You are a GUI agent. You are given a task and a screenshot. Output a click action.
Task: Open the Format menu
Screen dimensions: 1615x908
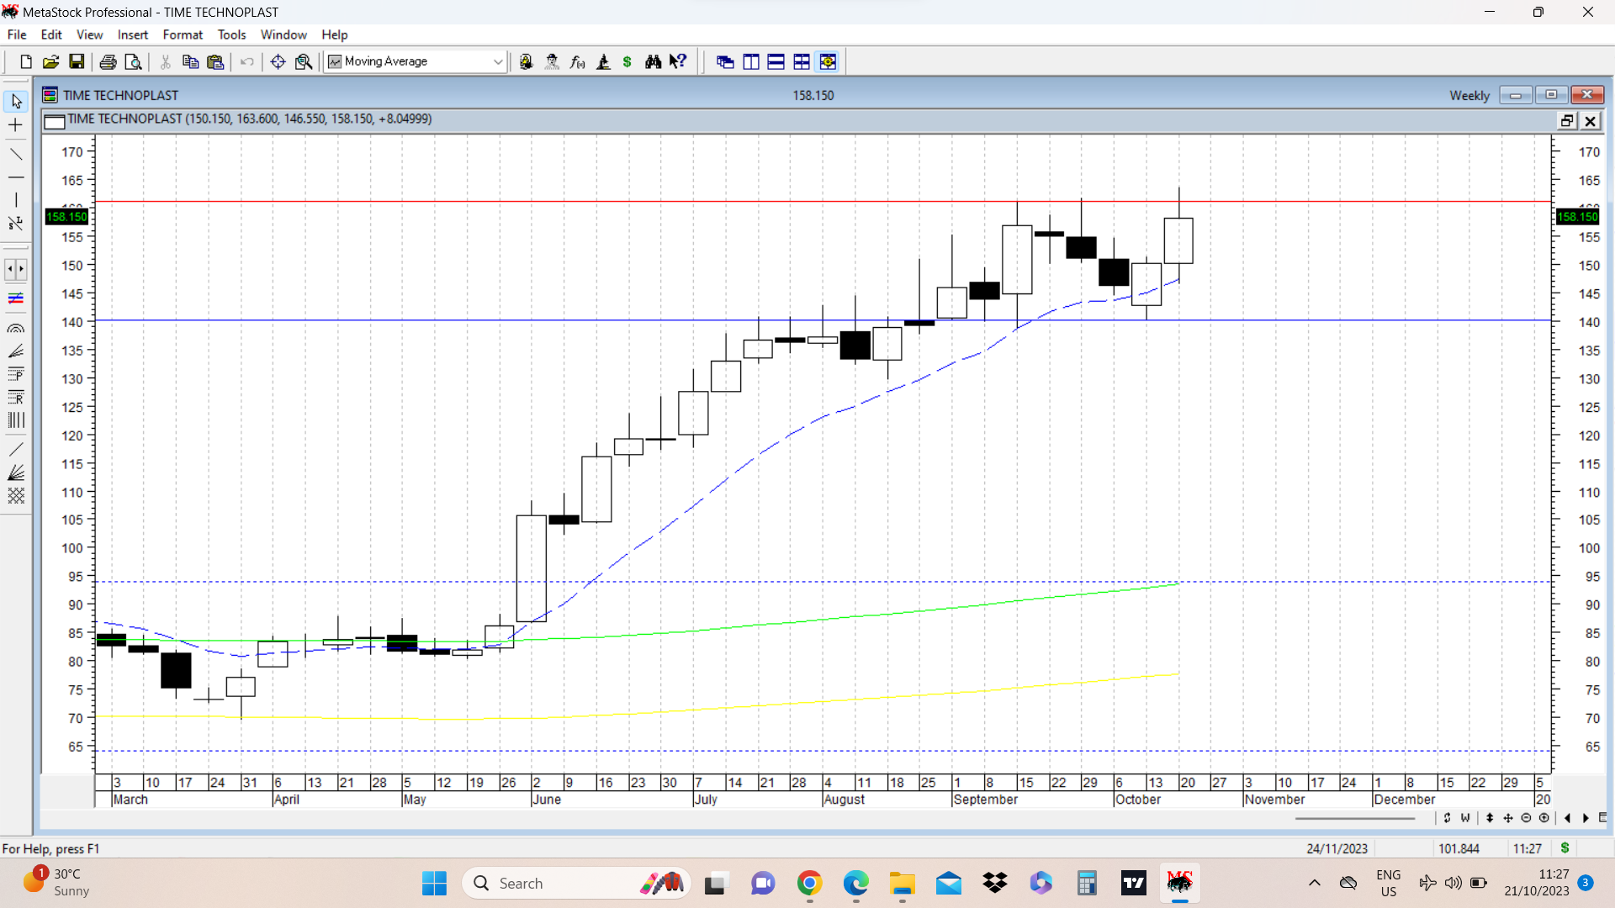(x=183, y=34)
